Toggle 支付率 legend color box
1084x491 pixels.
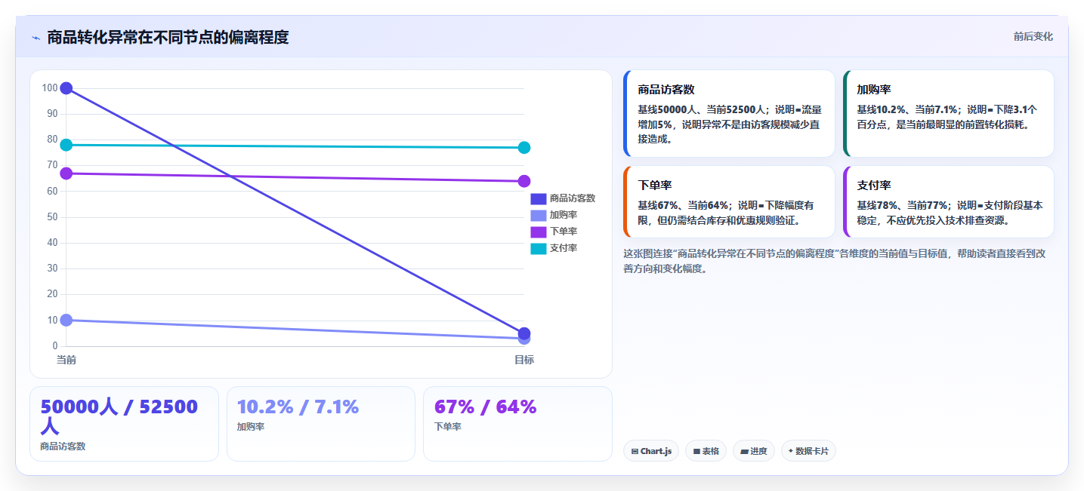(x=538, y=248)
